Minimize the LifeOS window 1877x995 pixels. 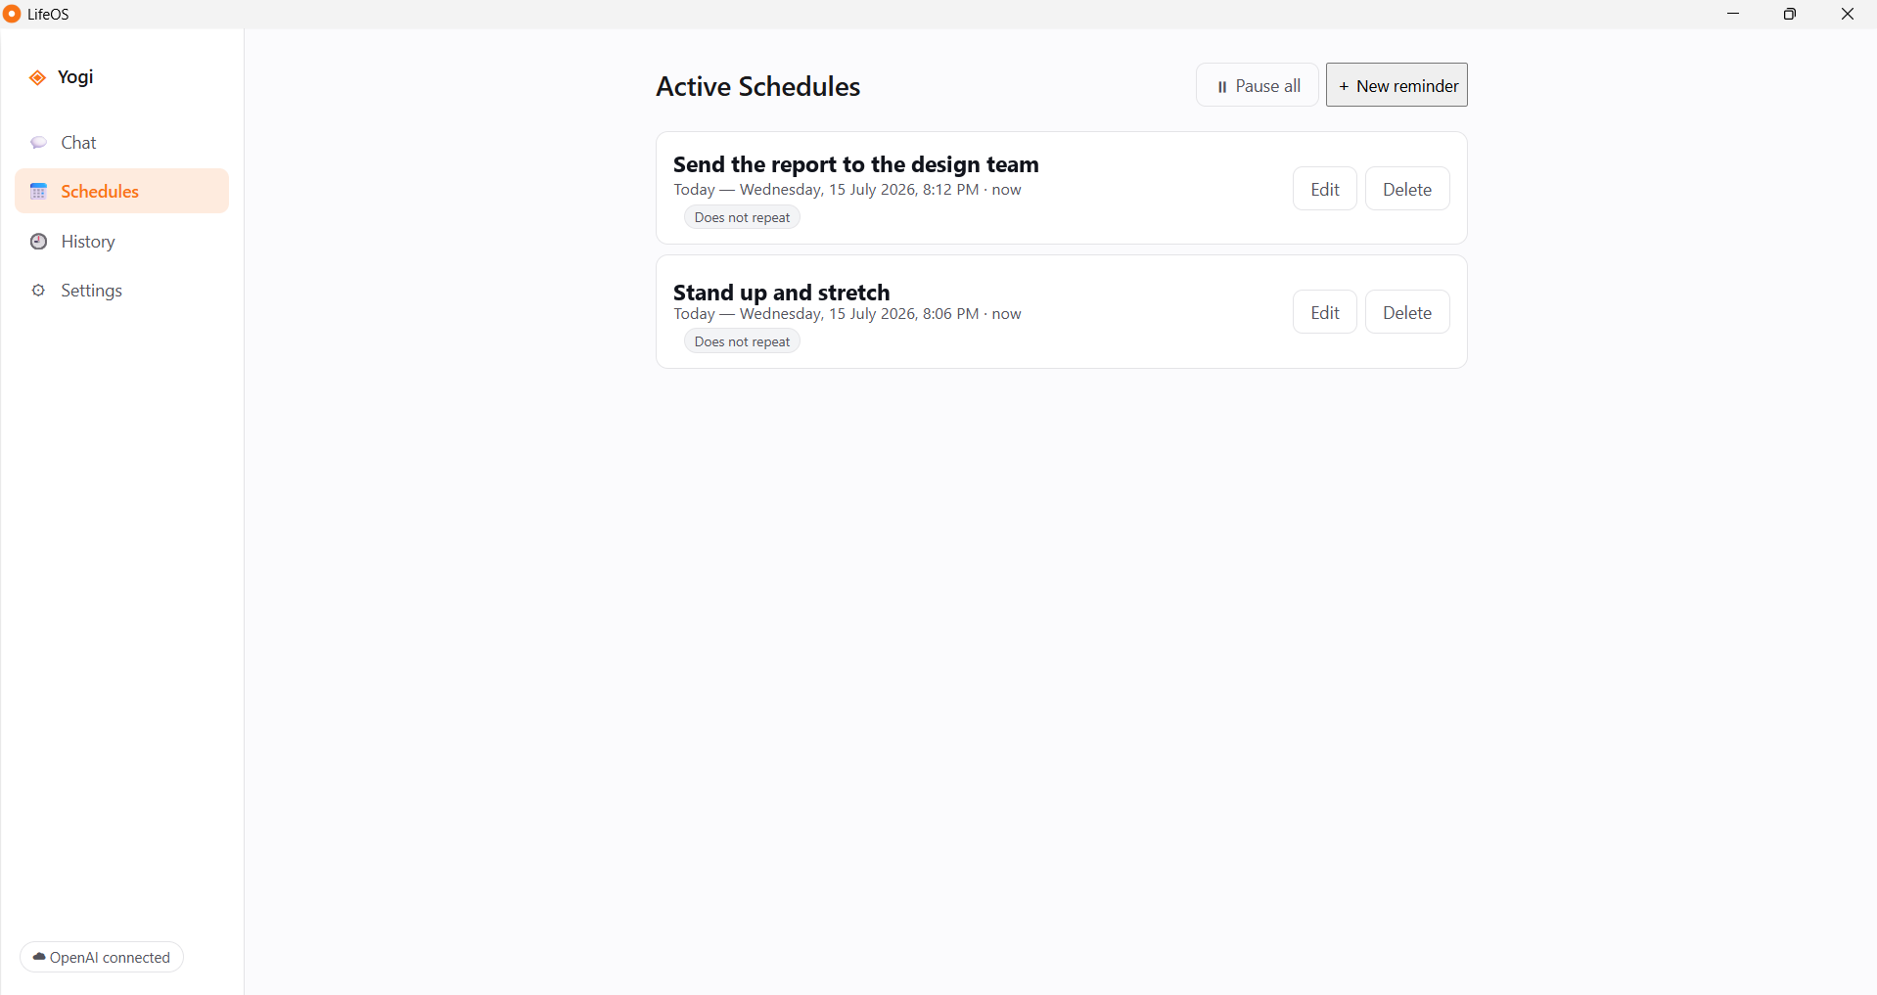[x=1733, y=14]
